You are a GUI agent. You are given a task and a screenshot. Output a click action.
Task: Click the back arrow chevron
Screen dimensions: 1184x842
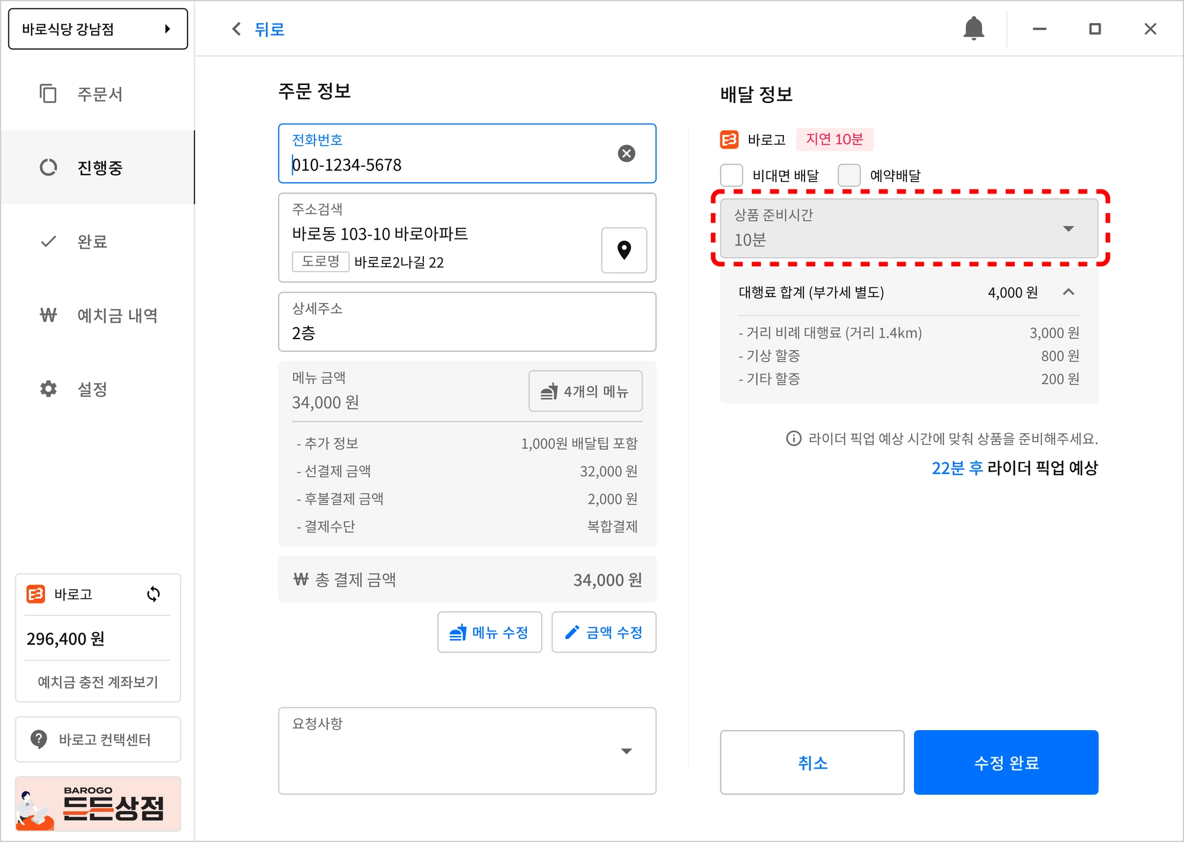(237, 29)
